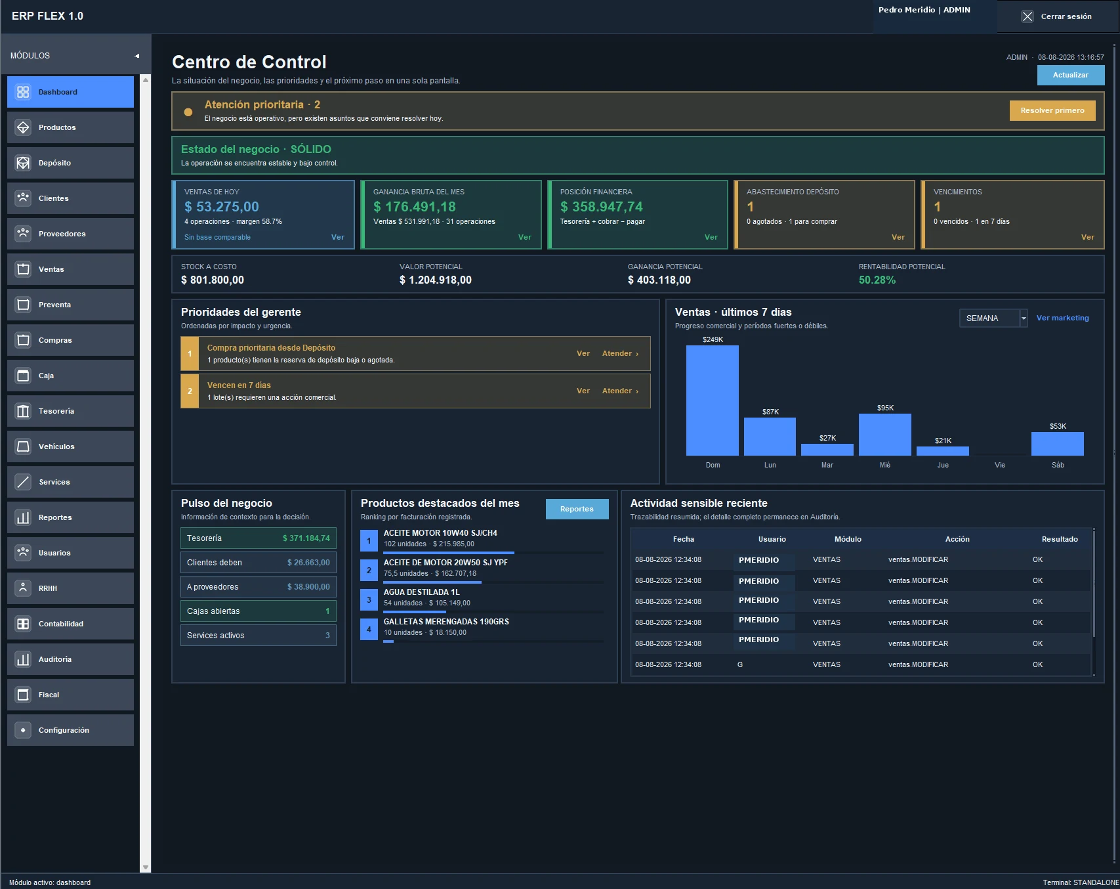Open the Reportes button in Productos destacados
The height and width of the screenshot is (889, 1120).
click(x=577, y=509)
